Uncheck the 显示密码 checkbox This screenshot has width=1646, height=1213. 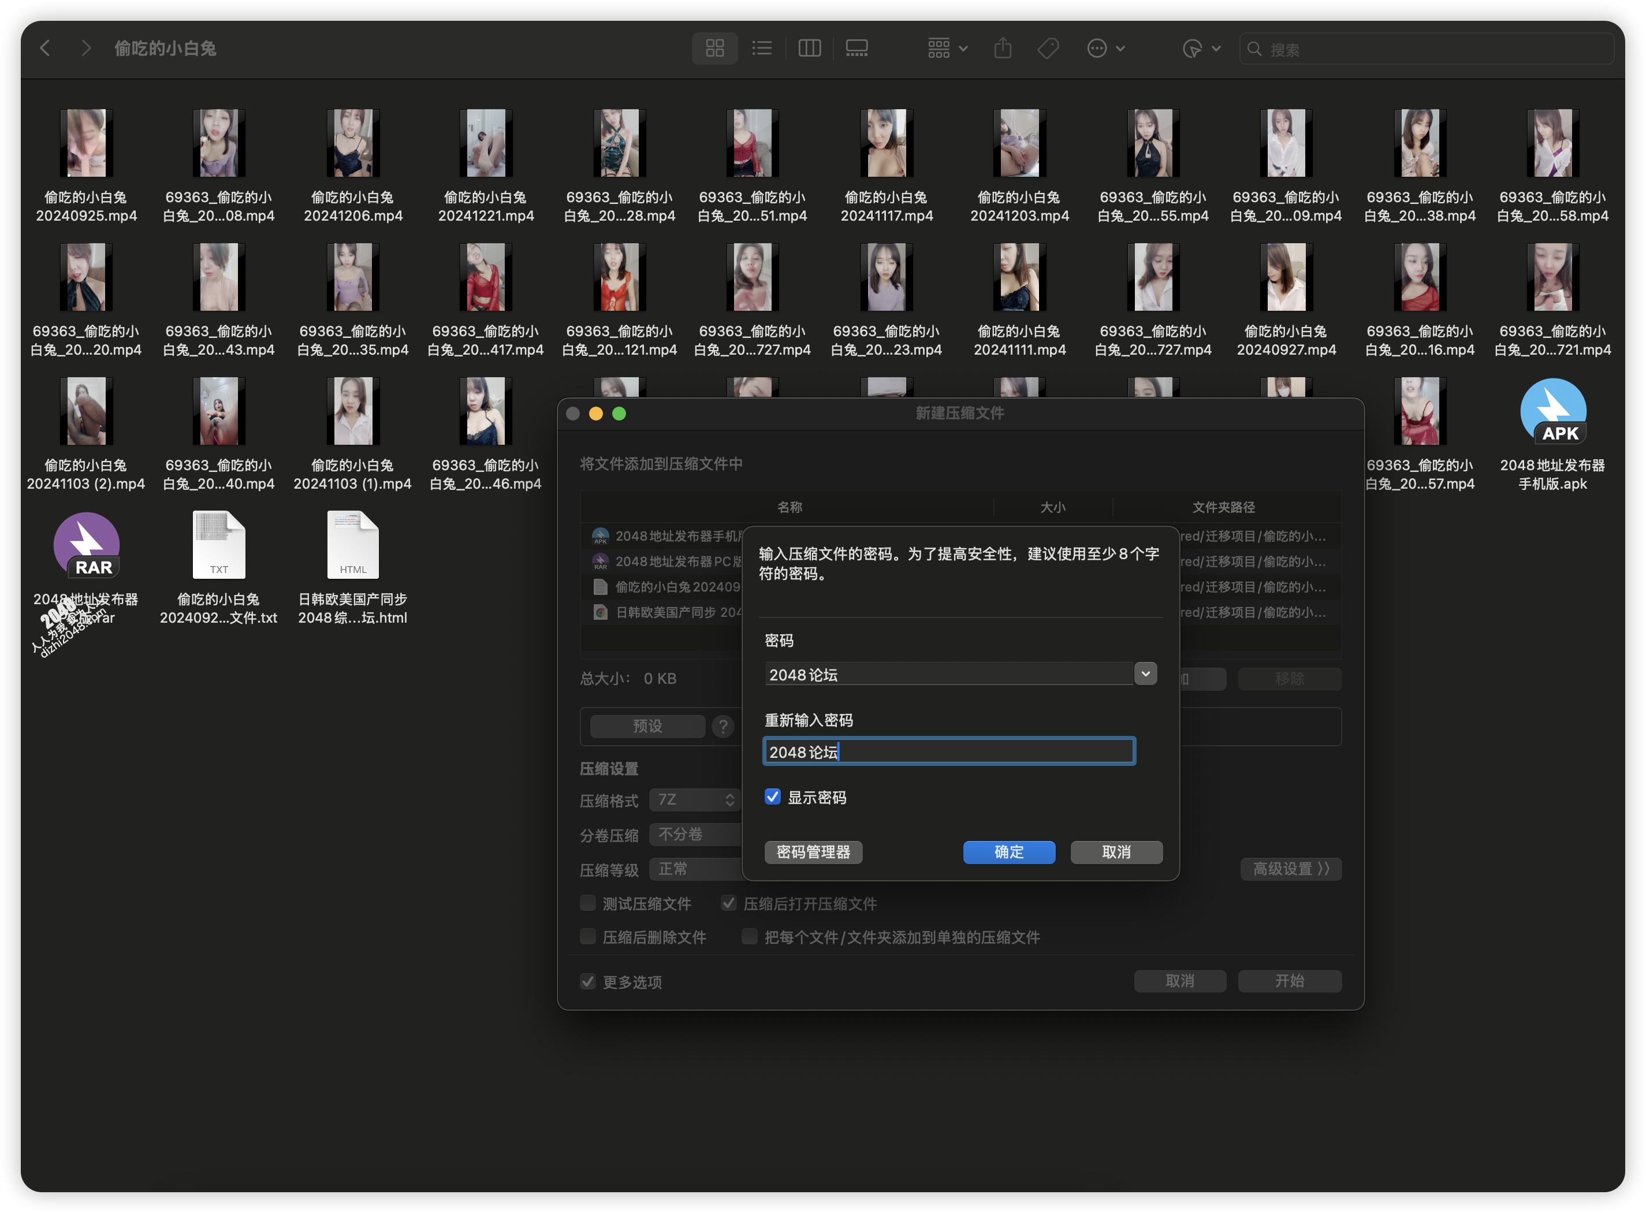(x=772, y=797)
